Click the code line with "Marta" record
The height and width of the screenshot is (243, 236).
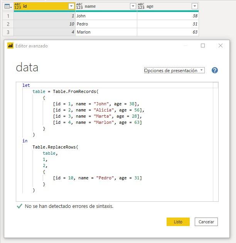(x=97, y=116)
